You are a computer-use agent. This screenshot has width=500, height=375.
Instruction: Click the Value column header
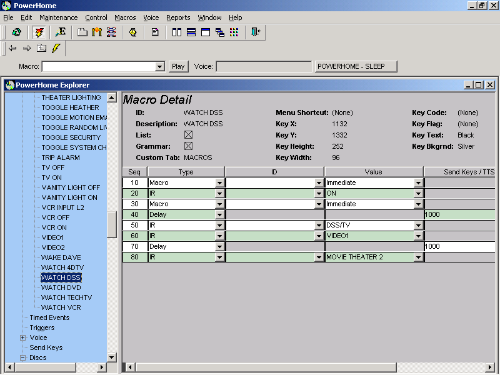coord(373,172)
